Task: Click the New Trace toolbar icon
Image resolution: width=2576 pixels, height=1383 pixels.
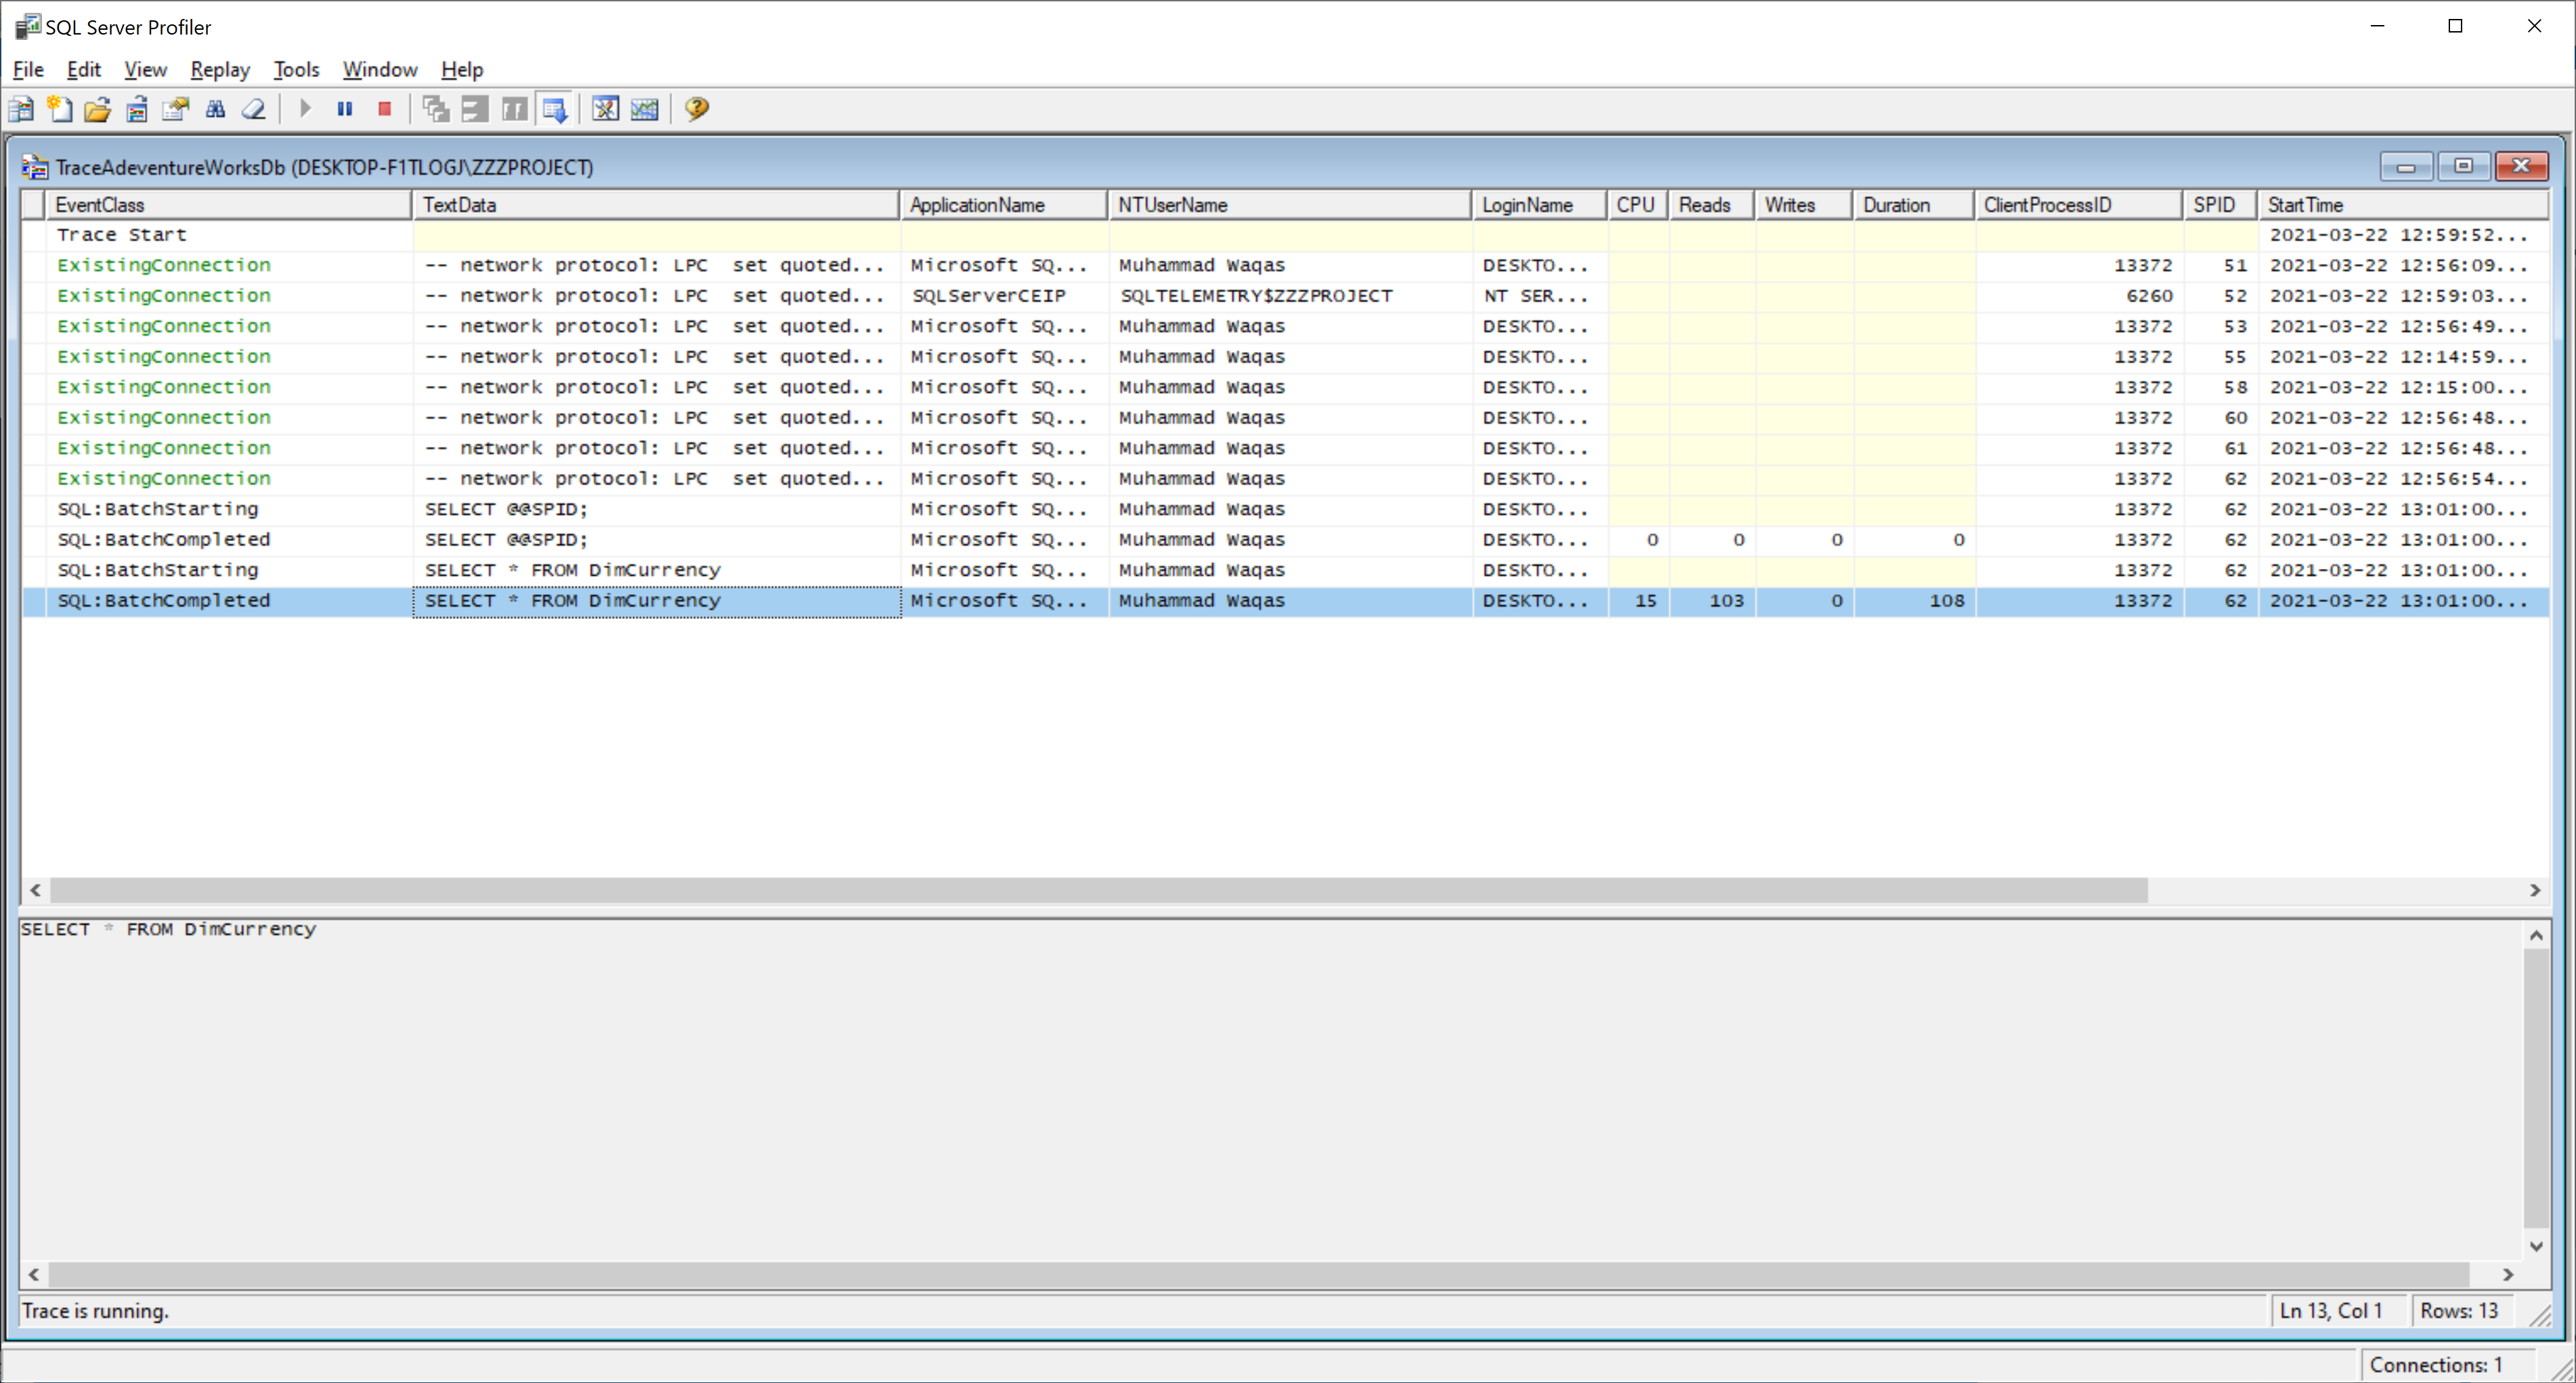Action: pos(20,109)
